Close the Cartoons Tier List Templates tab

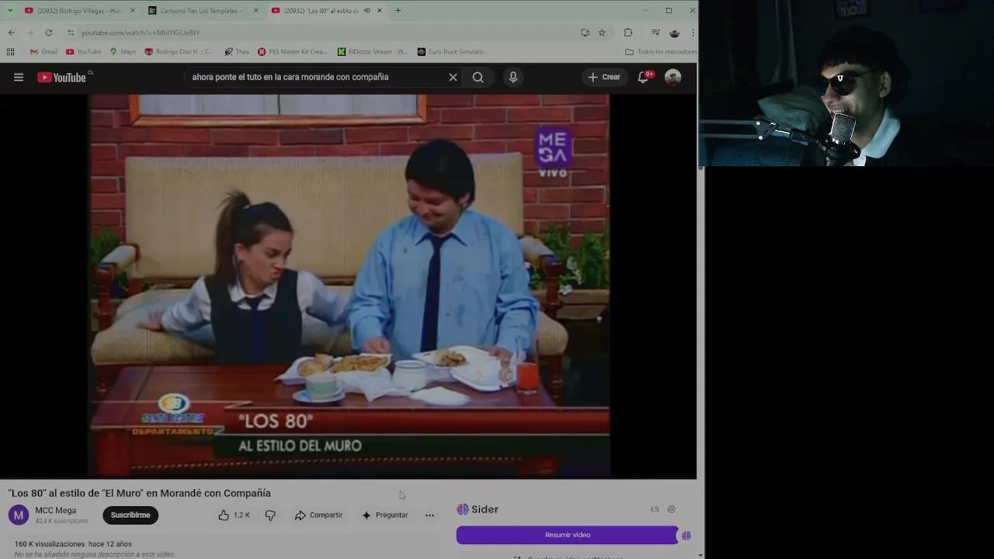[x=255, y=11]
